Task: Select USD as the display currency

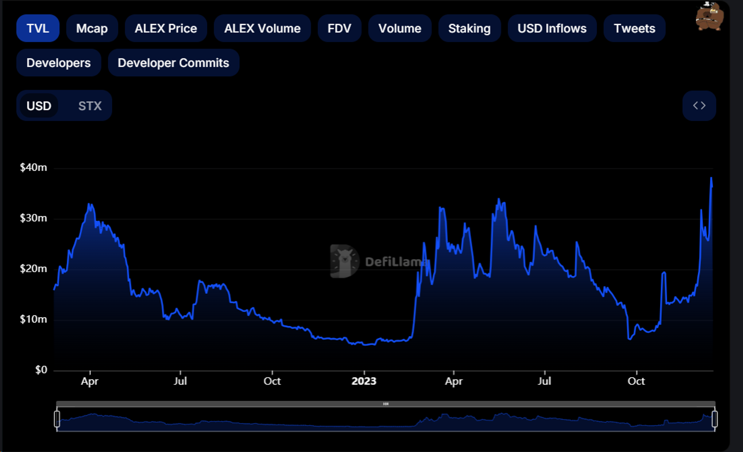Action: 38,106
